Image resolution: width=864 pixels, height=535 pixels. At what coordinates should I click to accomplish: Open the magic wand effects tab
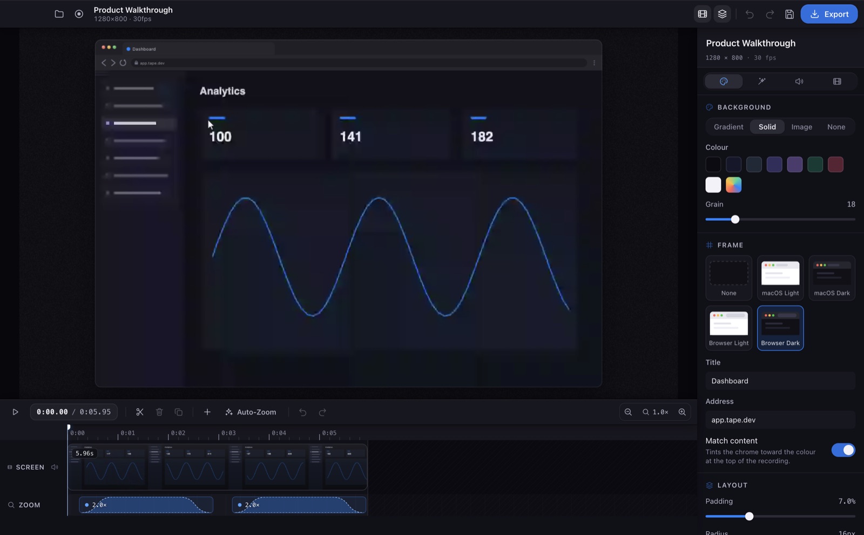coord(761,82)
